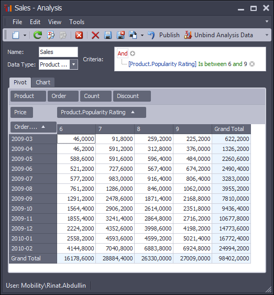Screen dimensions: 274x295
Task: Expand the new document dropdown arrow
Action: pos(25,35)
